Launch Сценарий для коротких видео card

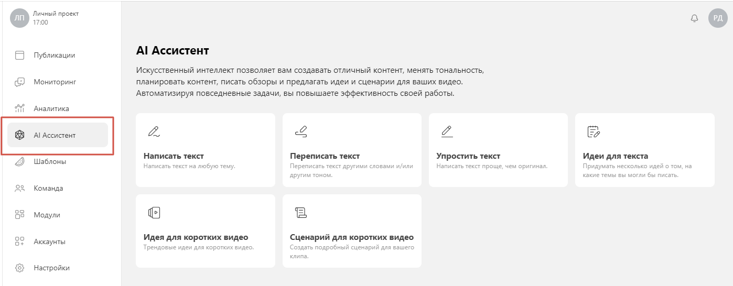point(352,231)
